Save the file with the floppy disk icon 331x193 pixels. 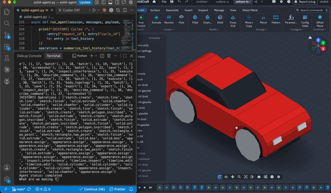tap(172, 2)
